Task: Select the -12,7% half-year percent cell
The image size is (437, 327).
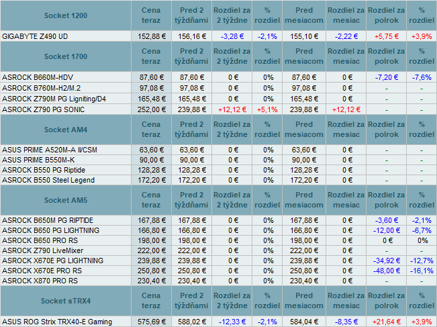Action: (x=422, y=261)
